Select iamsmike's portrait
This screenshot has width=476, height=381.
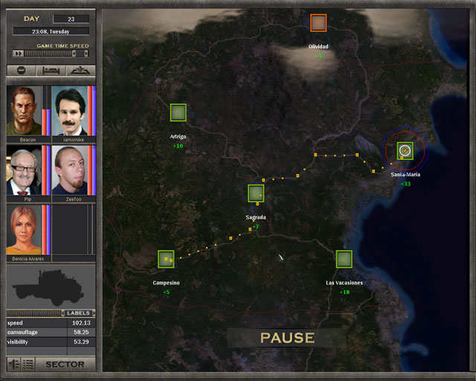pyautogui.click(x=69, y=111)
